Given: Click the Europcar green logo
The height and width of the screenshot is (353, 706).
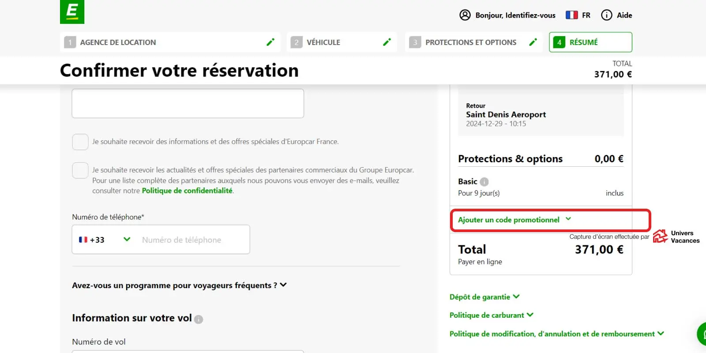Looking at the screenshot, I should point(72,11).
